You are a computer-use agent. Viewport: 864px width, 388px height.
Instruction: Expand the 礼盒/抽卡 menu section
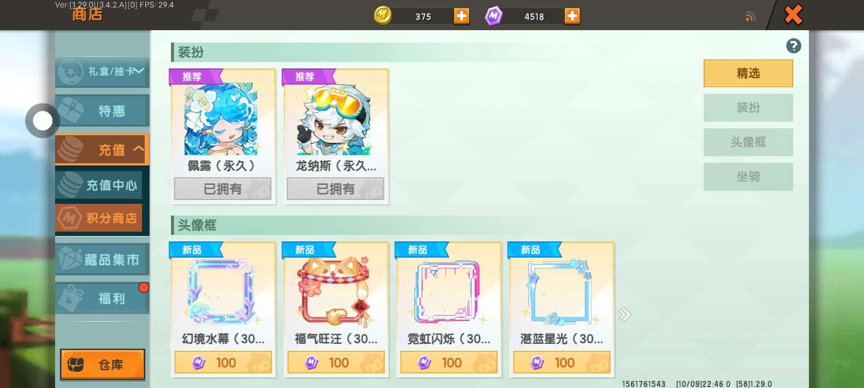102,71
